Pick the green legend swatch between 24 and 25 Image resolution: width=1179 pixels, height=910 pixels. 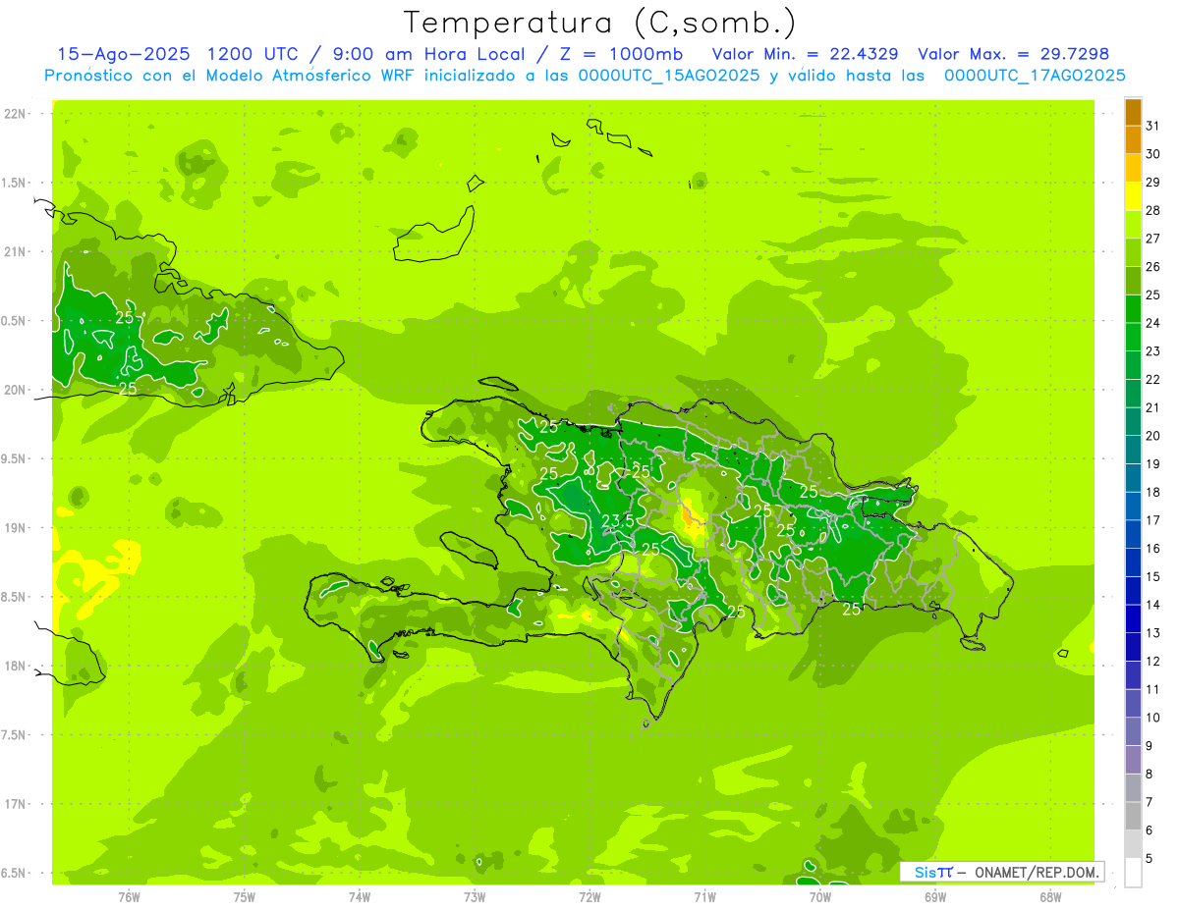(x=1133, y=308)
